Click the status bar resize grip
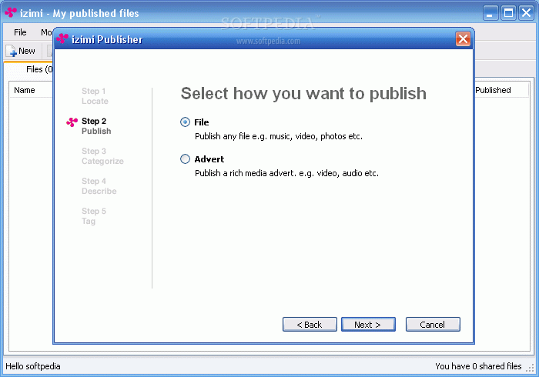This screenshot has height=377, width=539. 530,368
